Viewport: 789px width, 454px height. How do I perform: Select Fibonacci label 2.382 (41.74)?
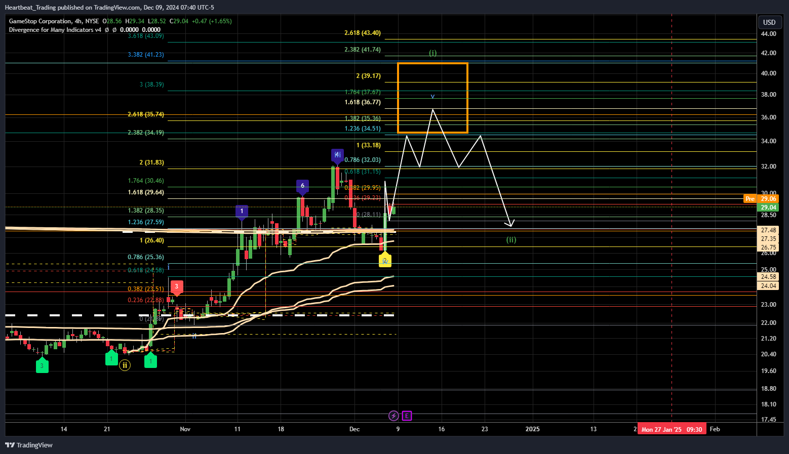pos(363,50)
